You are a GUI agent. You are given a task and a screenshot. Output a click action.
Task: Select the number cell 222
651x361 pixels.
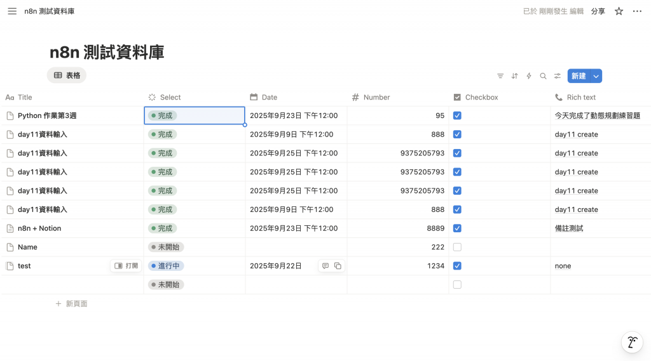coord(398,247)
